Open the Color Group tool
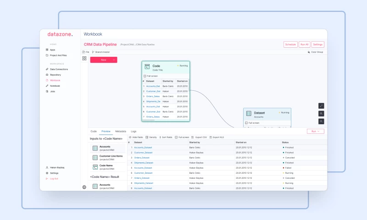 [315, 52]
